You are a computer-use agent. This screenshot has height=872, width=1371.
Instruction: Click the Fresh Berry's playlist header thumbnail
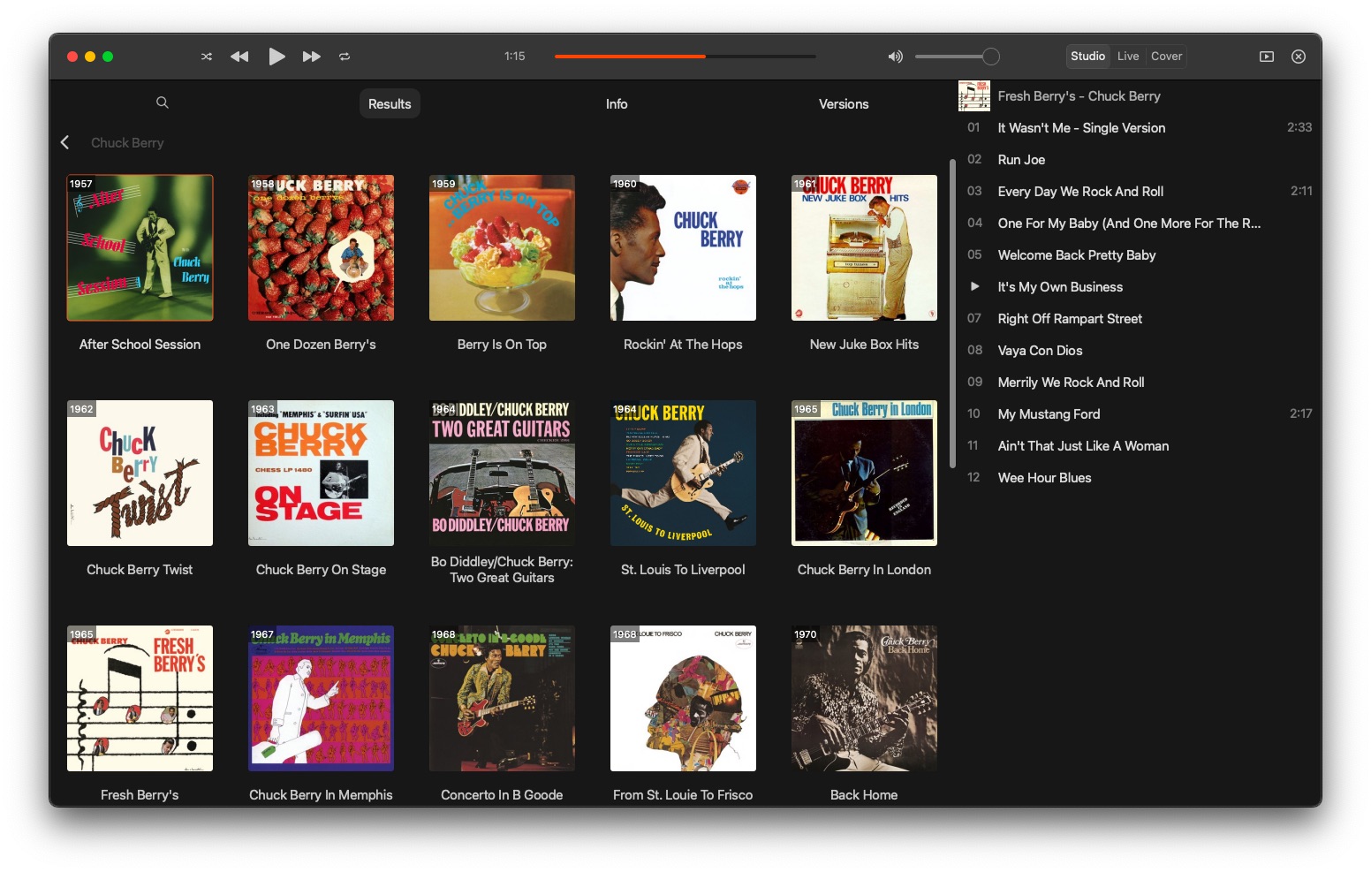[974, 96]
